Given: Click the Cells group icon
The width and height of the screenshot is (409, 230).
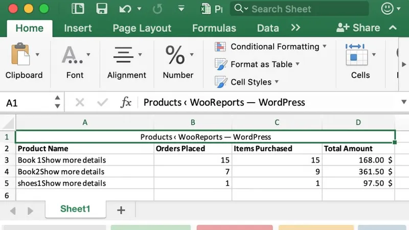Looking at the screenshot, I should [x=356, y=55].
